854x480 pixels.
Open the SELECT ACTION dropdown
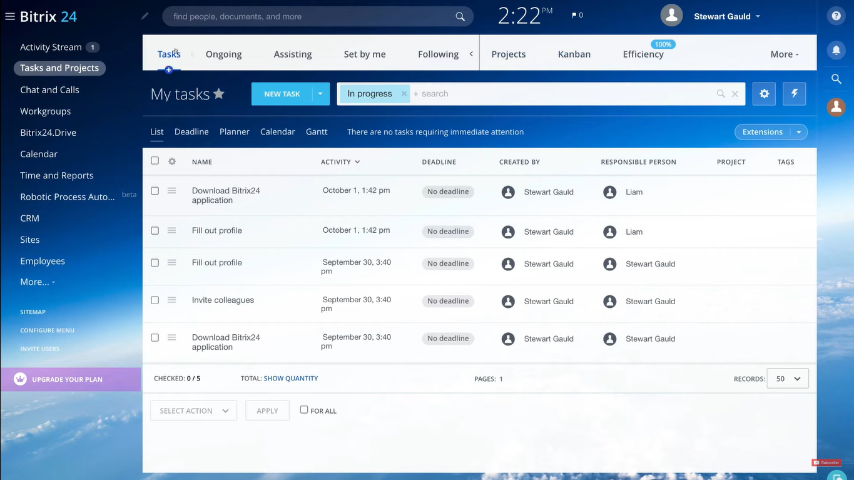pyautogui.click(x=193, y=410)
